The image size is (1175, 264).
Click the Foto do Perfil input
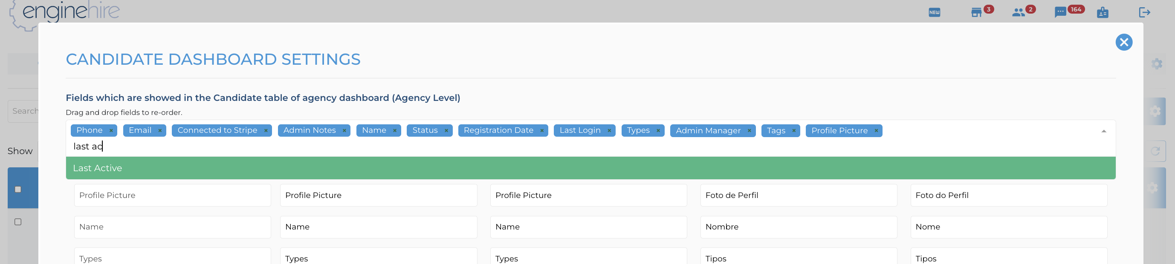(1009, 195)
